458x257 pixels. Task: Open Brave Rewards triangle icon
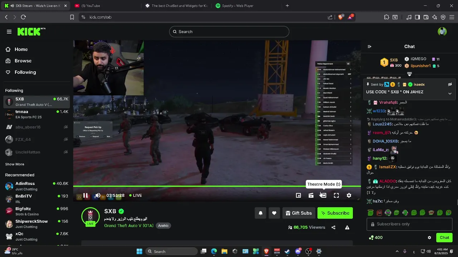(350, 17)
